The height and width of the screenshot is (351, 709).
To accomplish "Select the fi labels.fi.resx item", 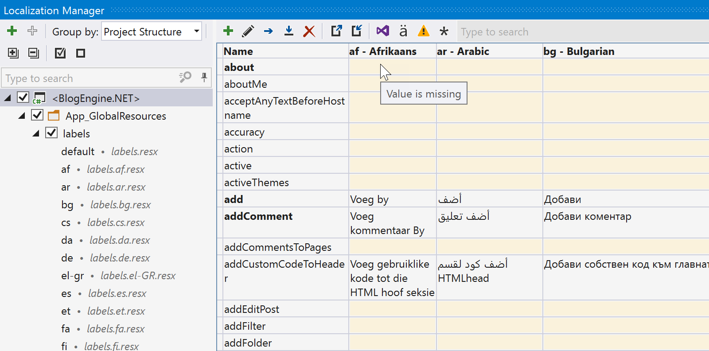I will pyautogui.click(x=100, y=346).
